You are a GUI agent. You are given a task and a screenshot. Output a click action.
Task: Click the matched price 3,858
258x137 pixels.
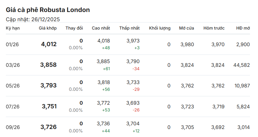coord(48,65)
